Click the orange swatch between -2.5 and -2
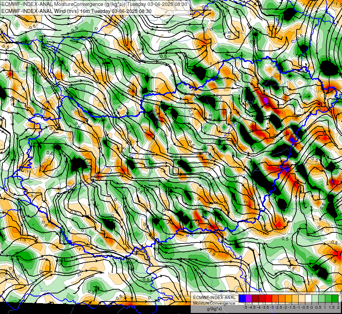342x314 pixels. (282, 299)
